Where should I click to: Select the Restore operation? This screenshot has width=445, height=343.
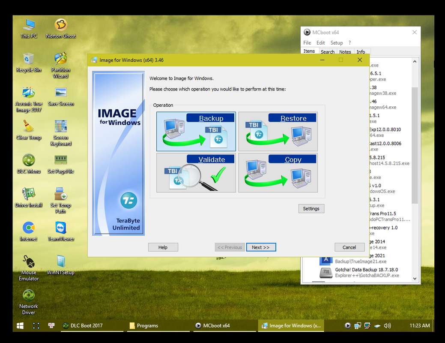(278, 131)
